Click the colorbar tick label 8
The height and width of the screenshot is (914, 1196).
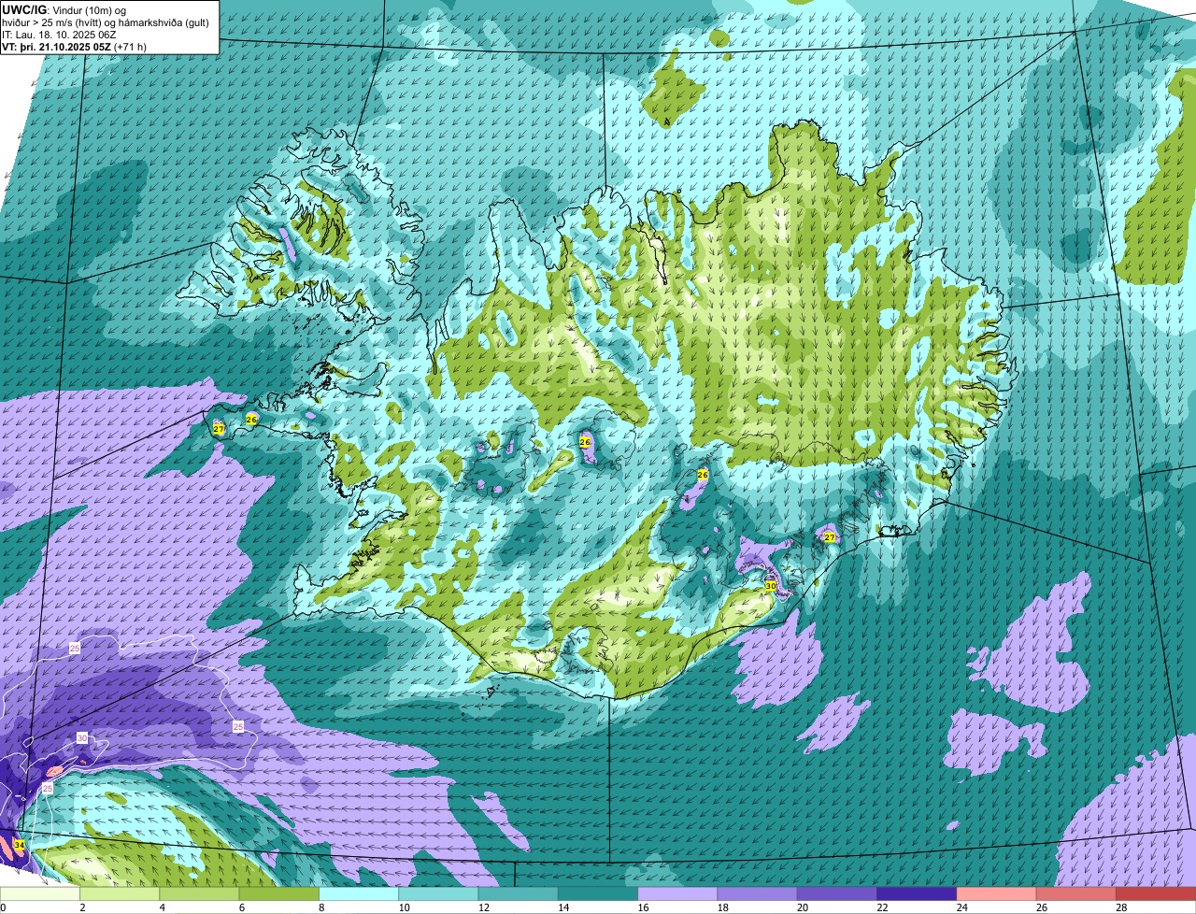click(x=321, y=907)
